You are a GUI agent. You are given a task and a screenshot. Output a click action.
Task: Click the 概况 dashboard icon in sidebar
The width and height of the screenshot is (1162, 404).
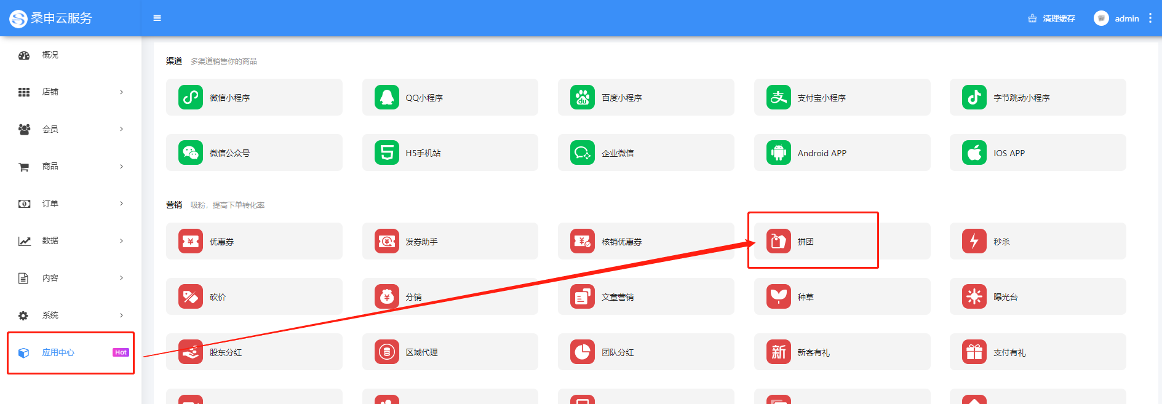coord(24,55)
